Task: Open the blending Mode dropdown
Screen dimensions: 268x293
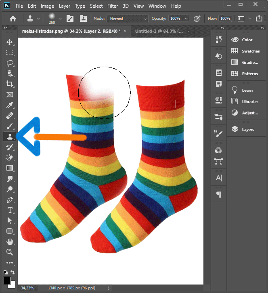Action: point(127,19)
